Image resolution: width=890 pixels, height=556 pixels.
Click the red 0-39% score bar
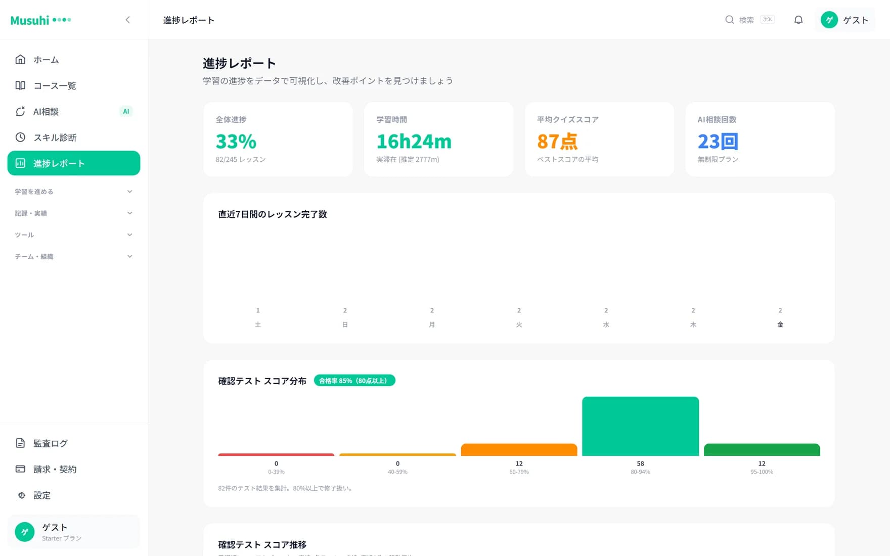tap(276, 455)
